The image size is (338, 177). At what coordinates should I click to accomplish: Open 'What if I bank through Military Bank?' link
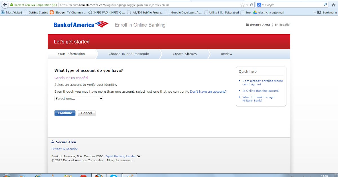coord(258,99)
